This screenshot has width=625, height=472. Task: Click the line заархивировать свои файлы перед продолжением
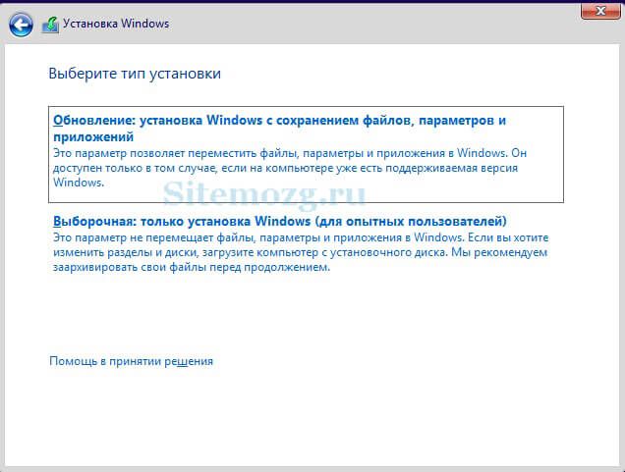pyautogui.click(x=192, y=267)
